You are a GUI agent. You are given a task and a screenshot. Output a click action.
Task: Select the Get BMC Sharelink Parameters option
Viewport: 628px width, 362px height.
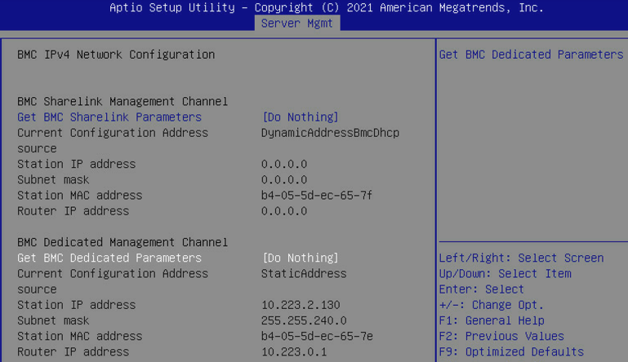click(109, 117)
